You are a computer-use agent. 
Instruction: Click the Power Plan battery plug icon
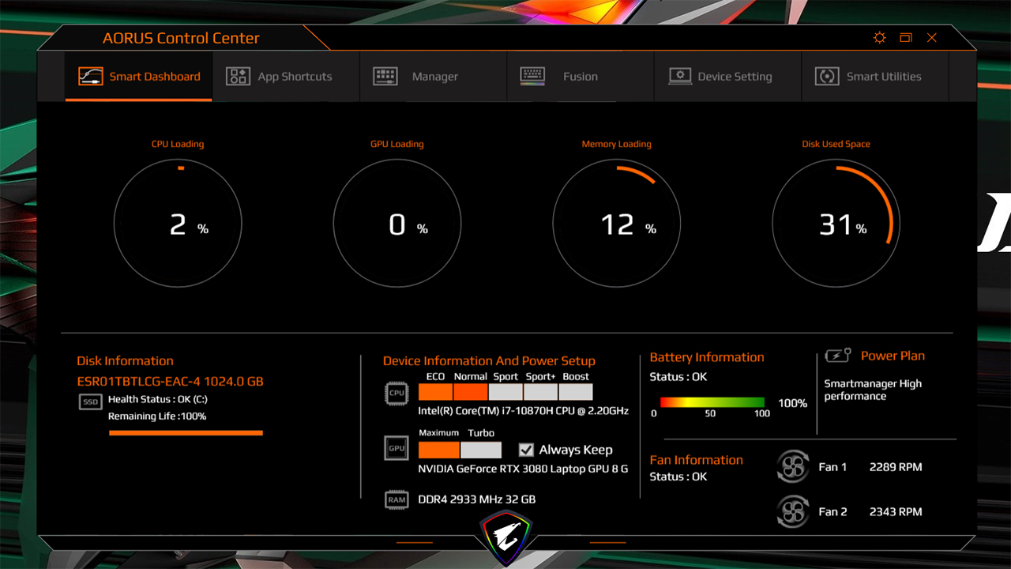(837, 356)
